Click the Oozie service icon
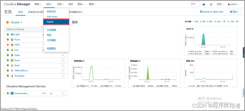The width and height of the screenshot is (245, 111). point(12,60)
